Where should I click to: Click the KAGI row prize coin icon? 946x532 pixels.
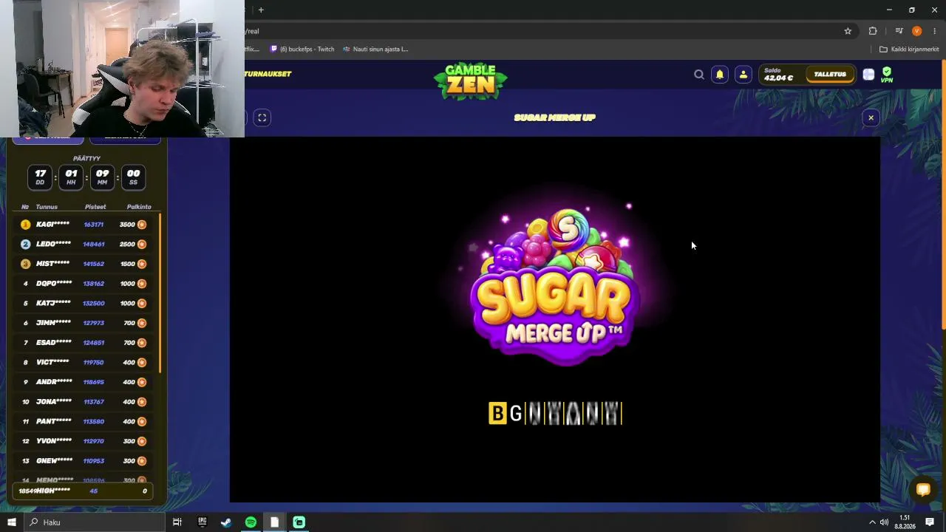click(142, 225)
